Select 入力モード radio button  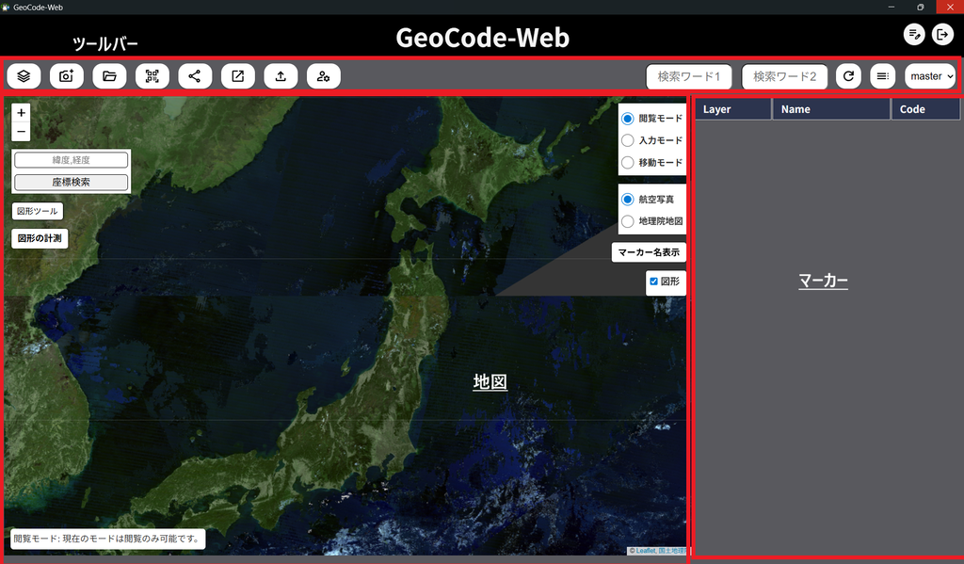pyautogui.click(x=628, y=141)
